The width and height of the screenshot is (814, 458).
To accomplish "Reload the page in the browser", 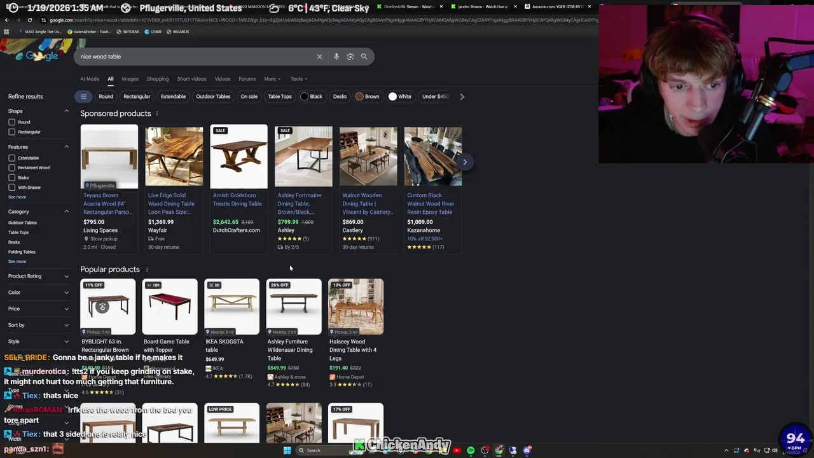I will point(29,20).
